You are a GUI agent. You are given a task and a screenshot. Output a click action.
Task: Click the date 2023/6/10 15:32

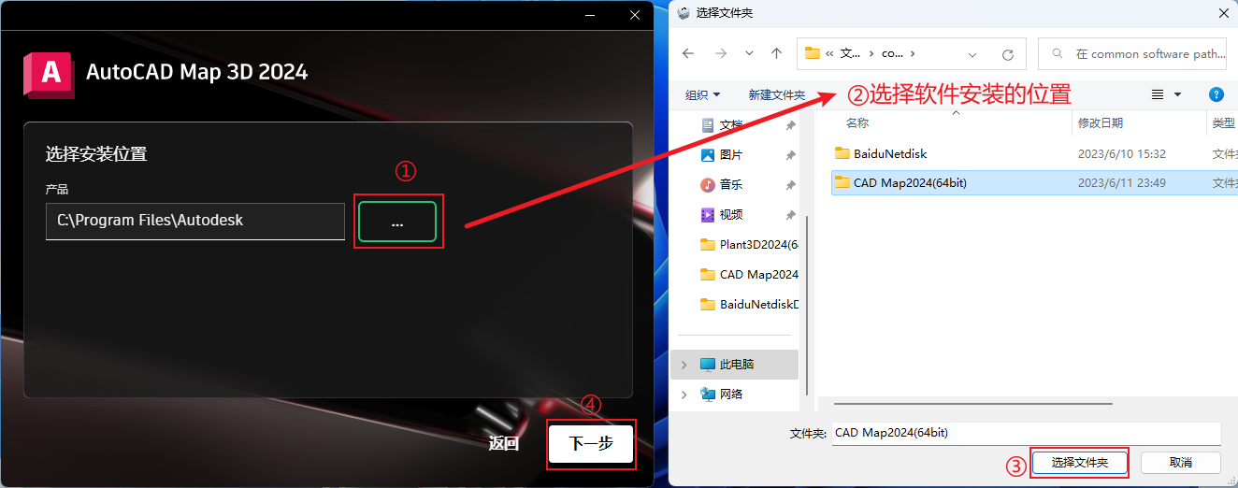click(1121, 153)
